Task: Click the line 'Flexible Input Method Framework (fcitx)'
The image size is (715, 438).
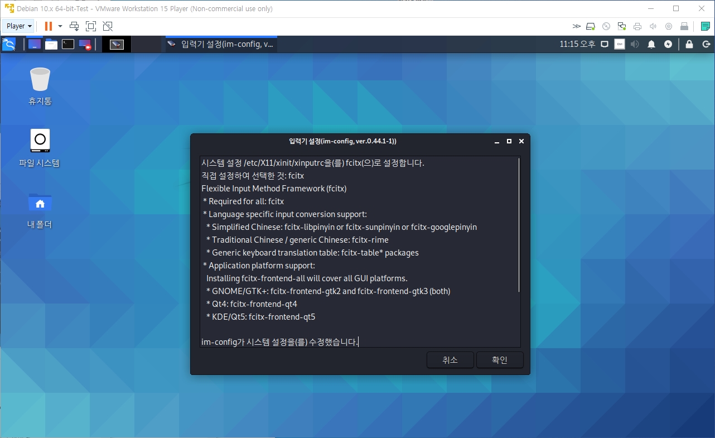Action: pyautogui.click(x=274, y=189)
